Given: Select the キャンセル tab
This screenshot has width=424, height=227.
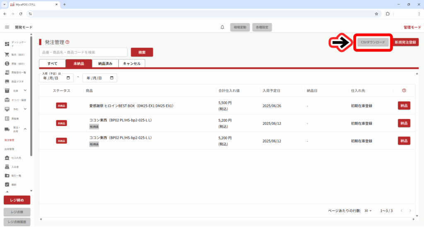Looking at the screenshot, I should pos(132,64).
